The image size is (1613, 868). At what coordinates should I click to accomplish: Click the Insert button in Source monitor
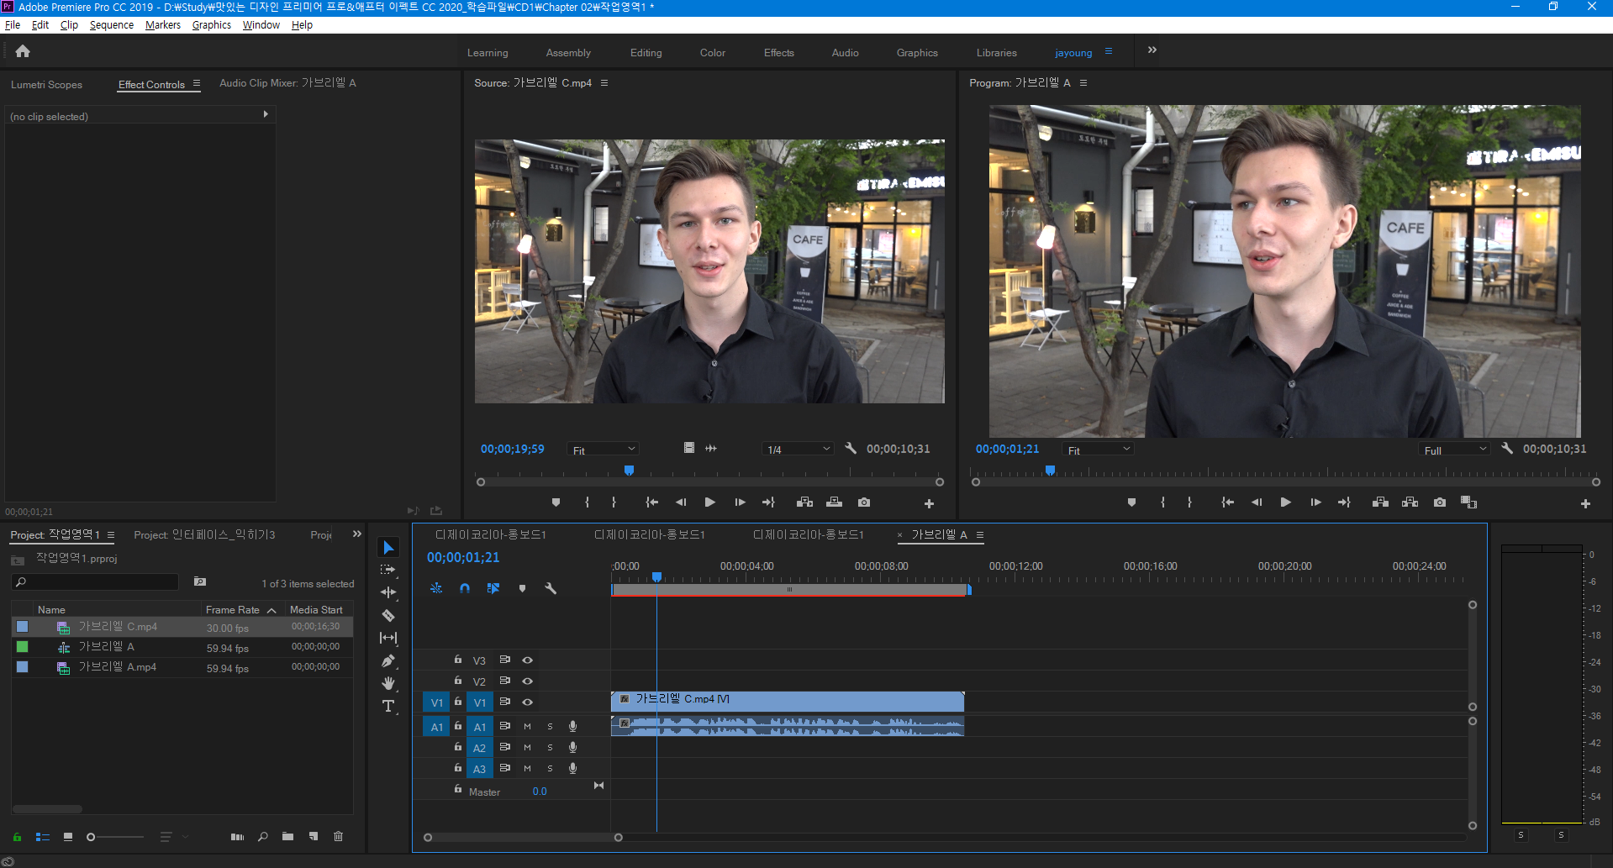click(x=804, y=502)
